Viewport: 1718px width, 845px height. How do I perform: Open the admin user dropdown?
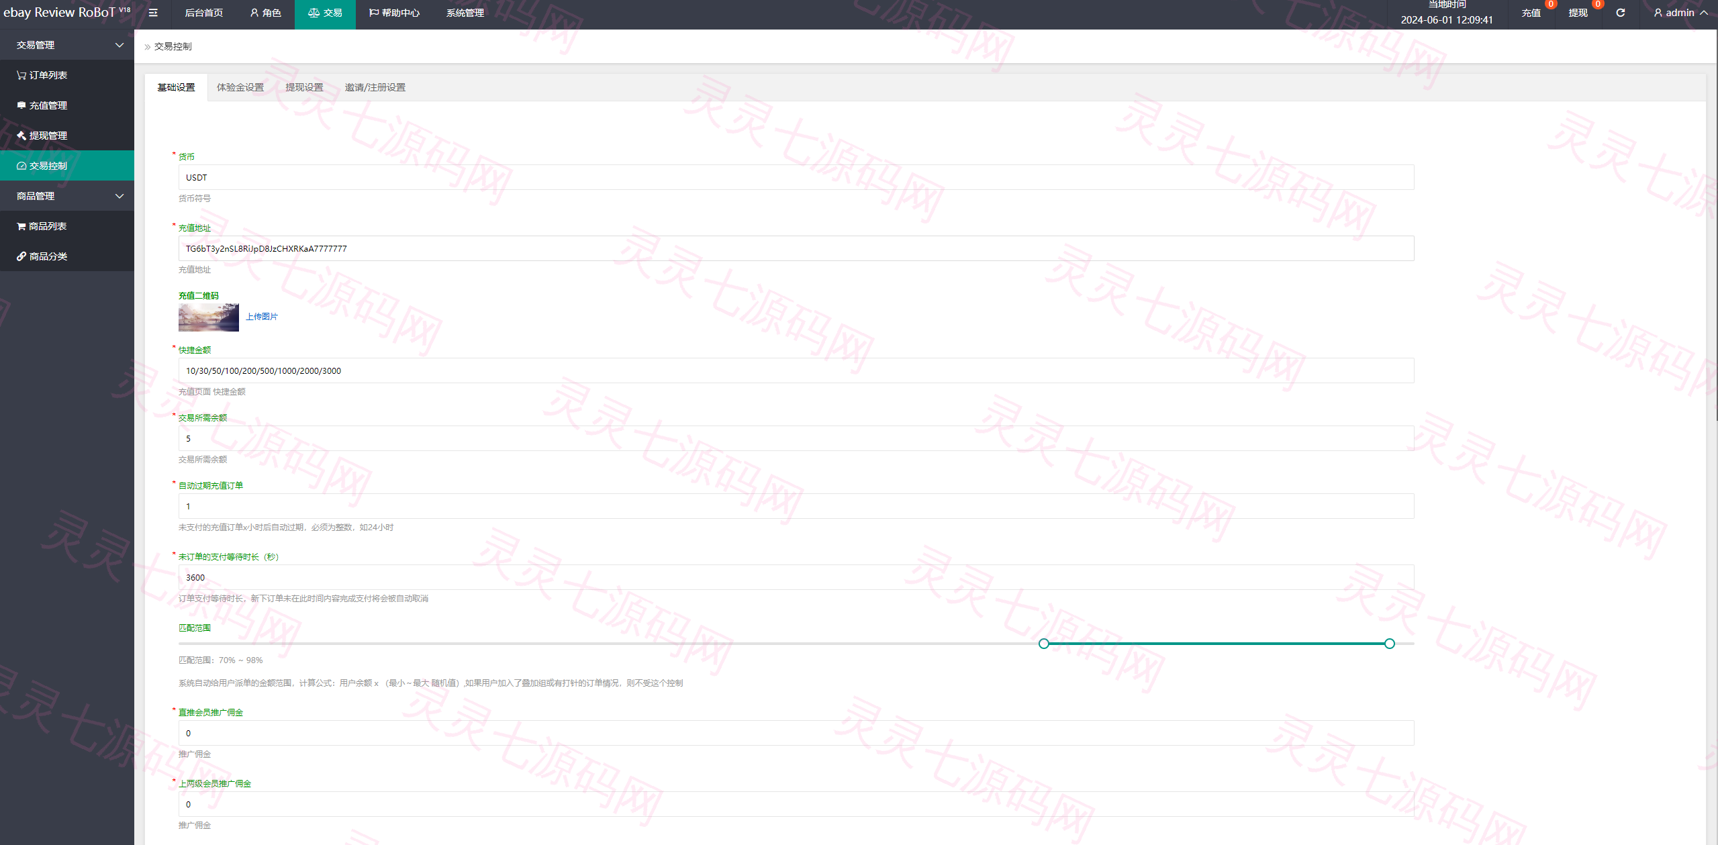pos(1680,13)
